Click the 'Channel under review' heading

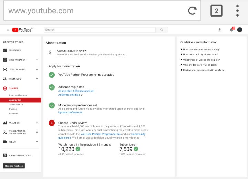tap(72, 123)
